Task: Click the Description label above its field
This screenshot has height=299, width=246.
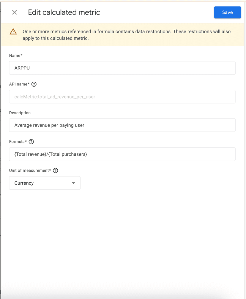Action: coord(20,113)
